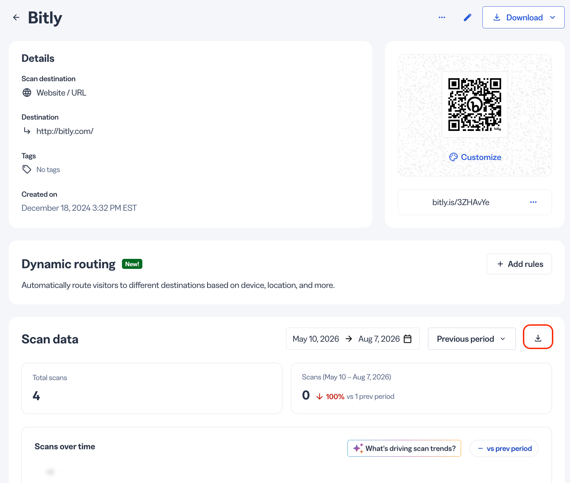
Task: Open the scan data date range picker
Action: [352, 339]
